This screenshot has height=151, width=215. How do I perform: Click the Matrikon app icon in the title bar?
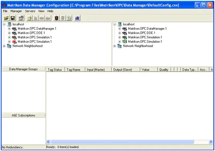click(x=4, y=5)
